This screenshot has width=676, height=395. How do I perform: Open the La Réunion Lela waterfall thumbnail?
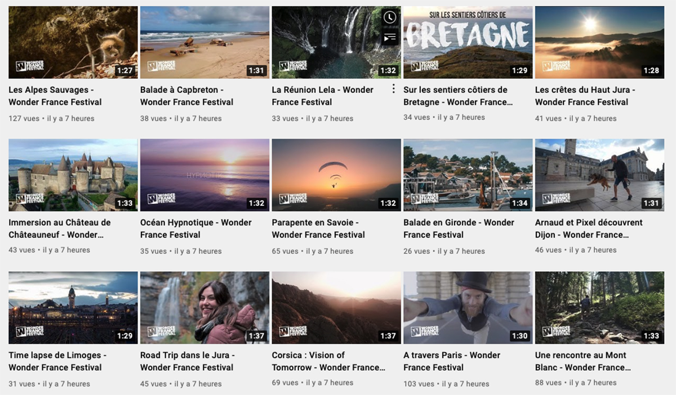point(336,42)
